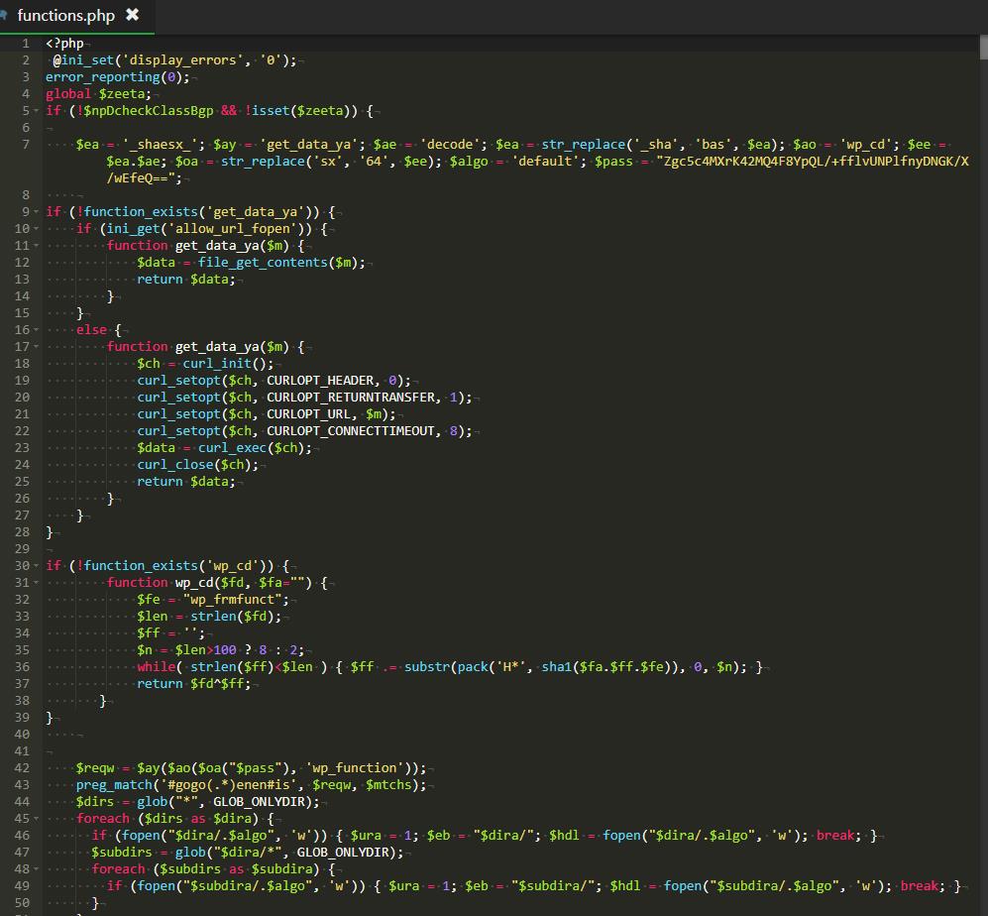The height and width of the screenshot is (916, 988).
Task: Click 'else' keyword on line 16
Action: (91, 330)
